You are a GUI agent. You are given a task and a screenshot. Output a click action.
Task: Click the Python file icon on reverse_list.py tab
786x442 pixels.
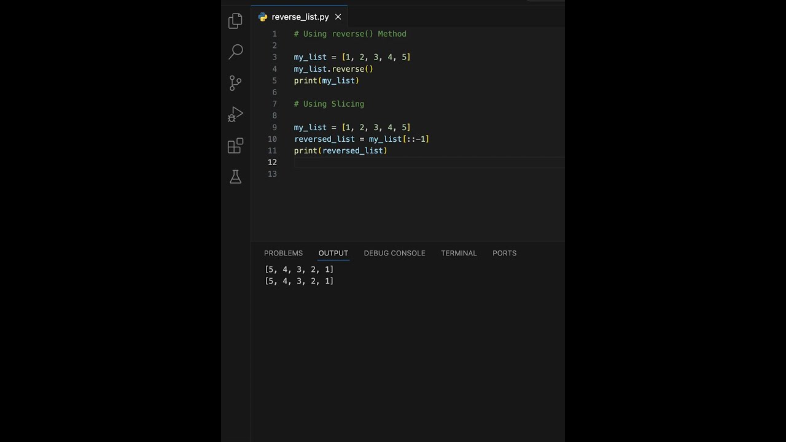(x=263, y=17)
